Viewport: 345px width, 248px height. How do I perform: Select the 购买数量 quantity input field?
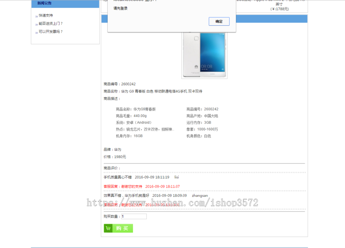point(133,216)
